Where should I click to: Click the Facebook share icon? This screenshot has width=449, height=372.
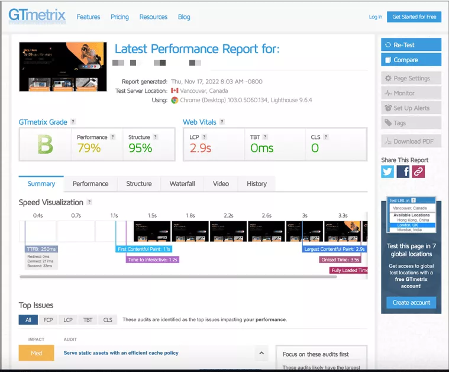click(x=403, y=172)
